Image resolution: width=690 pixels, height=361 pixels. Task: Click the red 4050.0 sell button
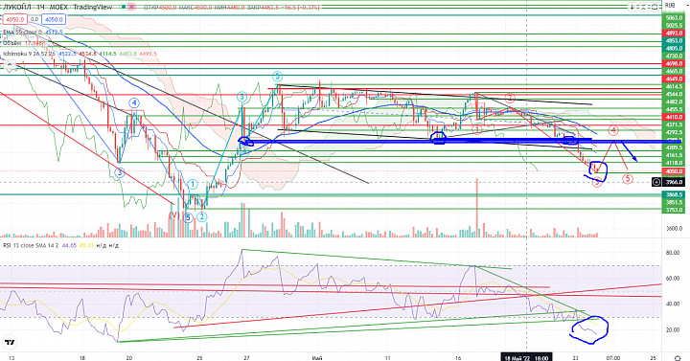pyautogui.click(x=14, y=20)
